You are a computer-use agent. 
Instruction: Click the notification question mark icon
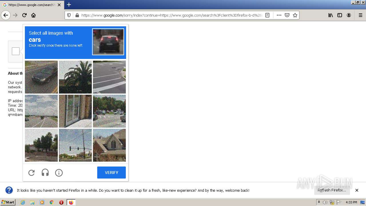tap(9, 190)
